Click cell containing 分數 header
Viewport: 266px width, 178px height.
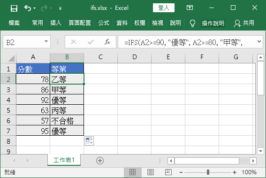(x=33, y=69)
